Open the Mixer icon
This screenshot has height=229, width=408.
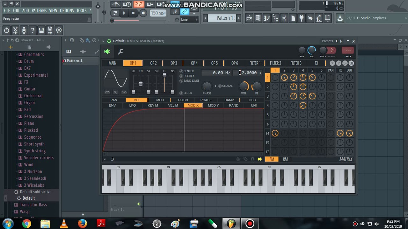284,18
